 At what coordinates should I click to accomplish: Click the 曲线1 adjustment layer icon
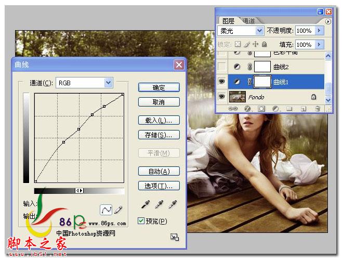[237, 82]
